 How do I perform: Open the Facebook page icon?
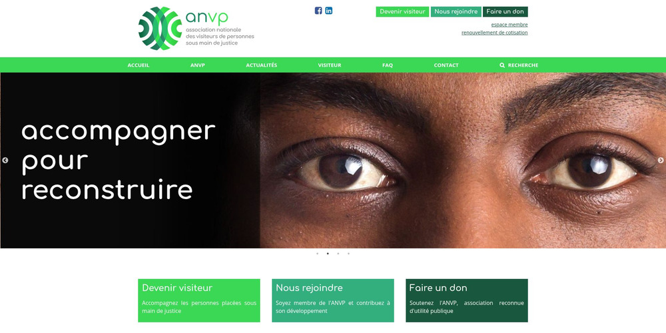click(318, 11)
